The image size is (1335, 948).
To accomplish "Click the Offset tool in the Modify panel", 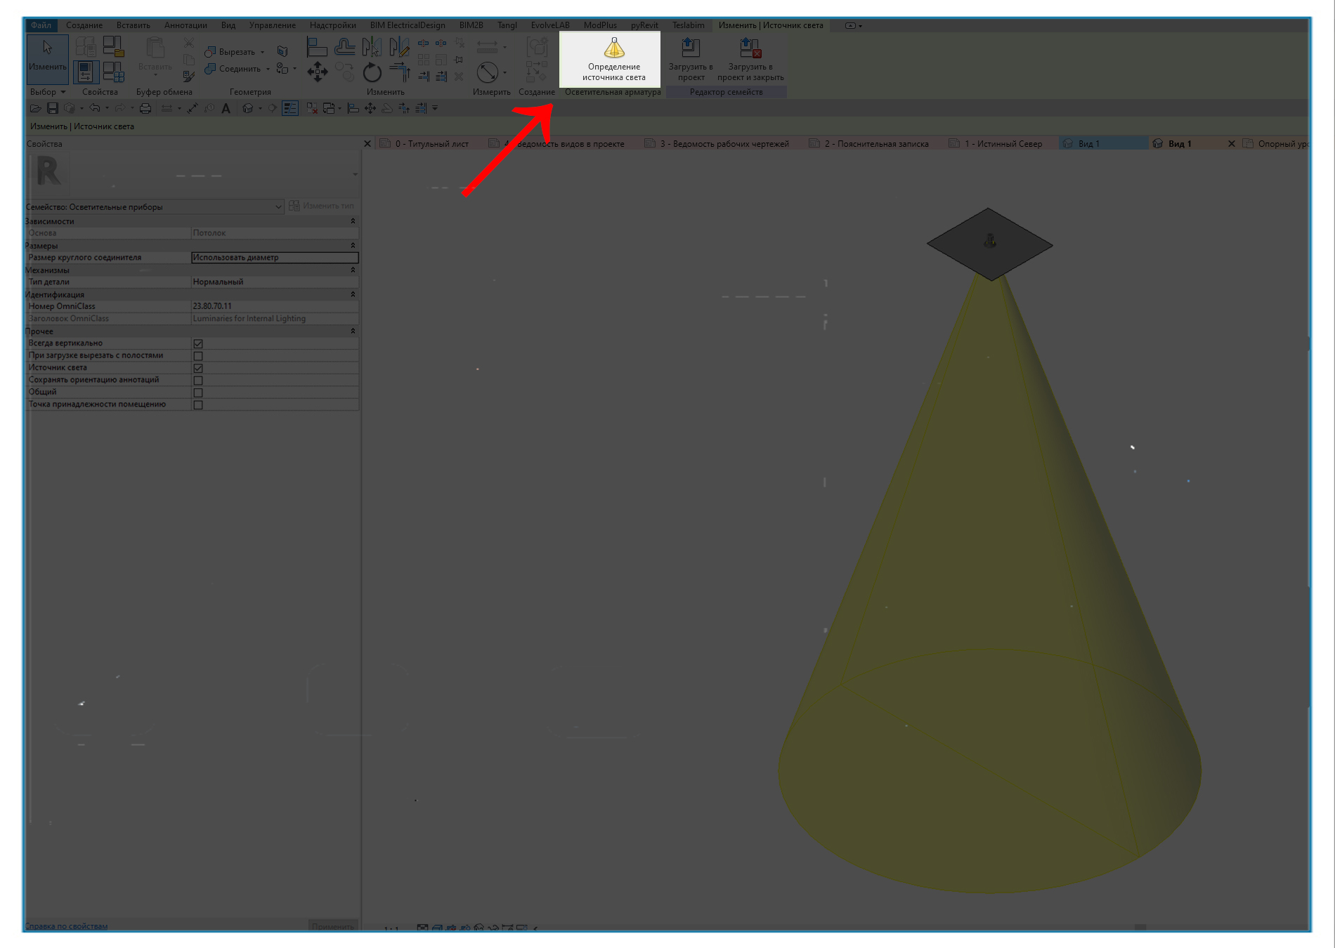I will [344, 47].
